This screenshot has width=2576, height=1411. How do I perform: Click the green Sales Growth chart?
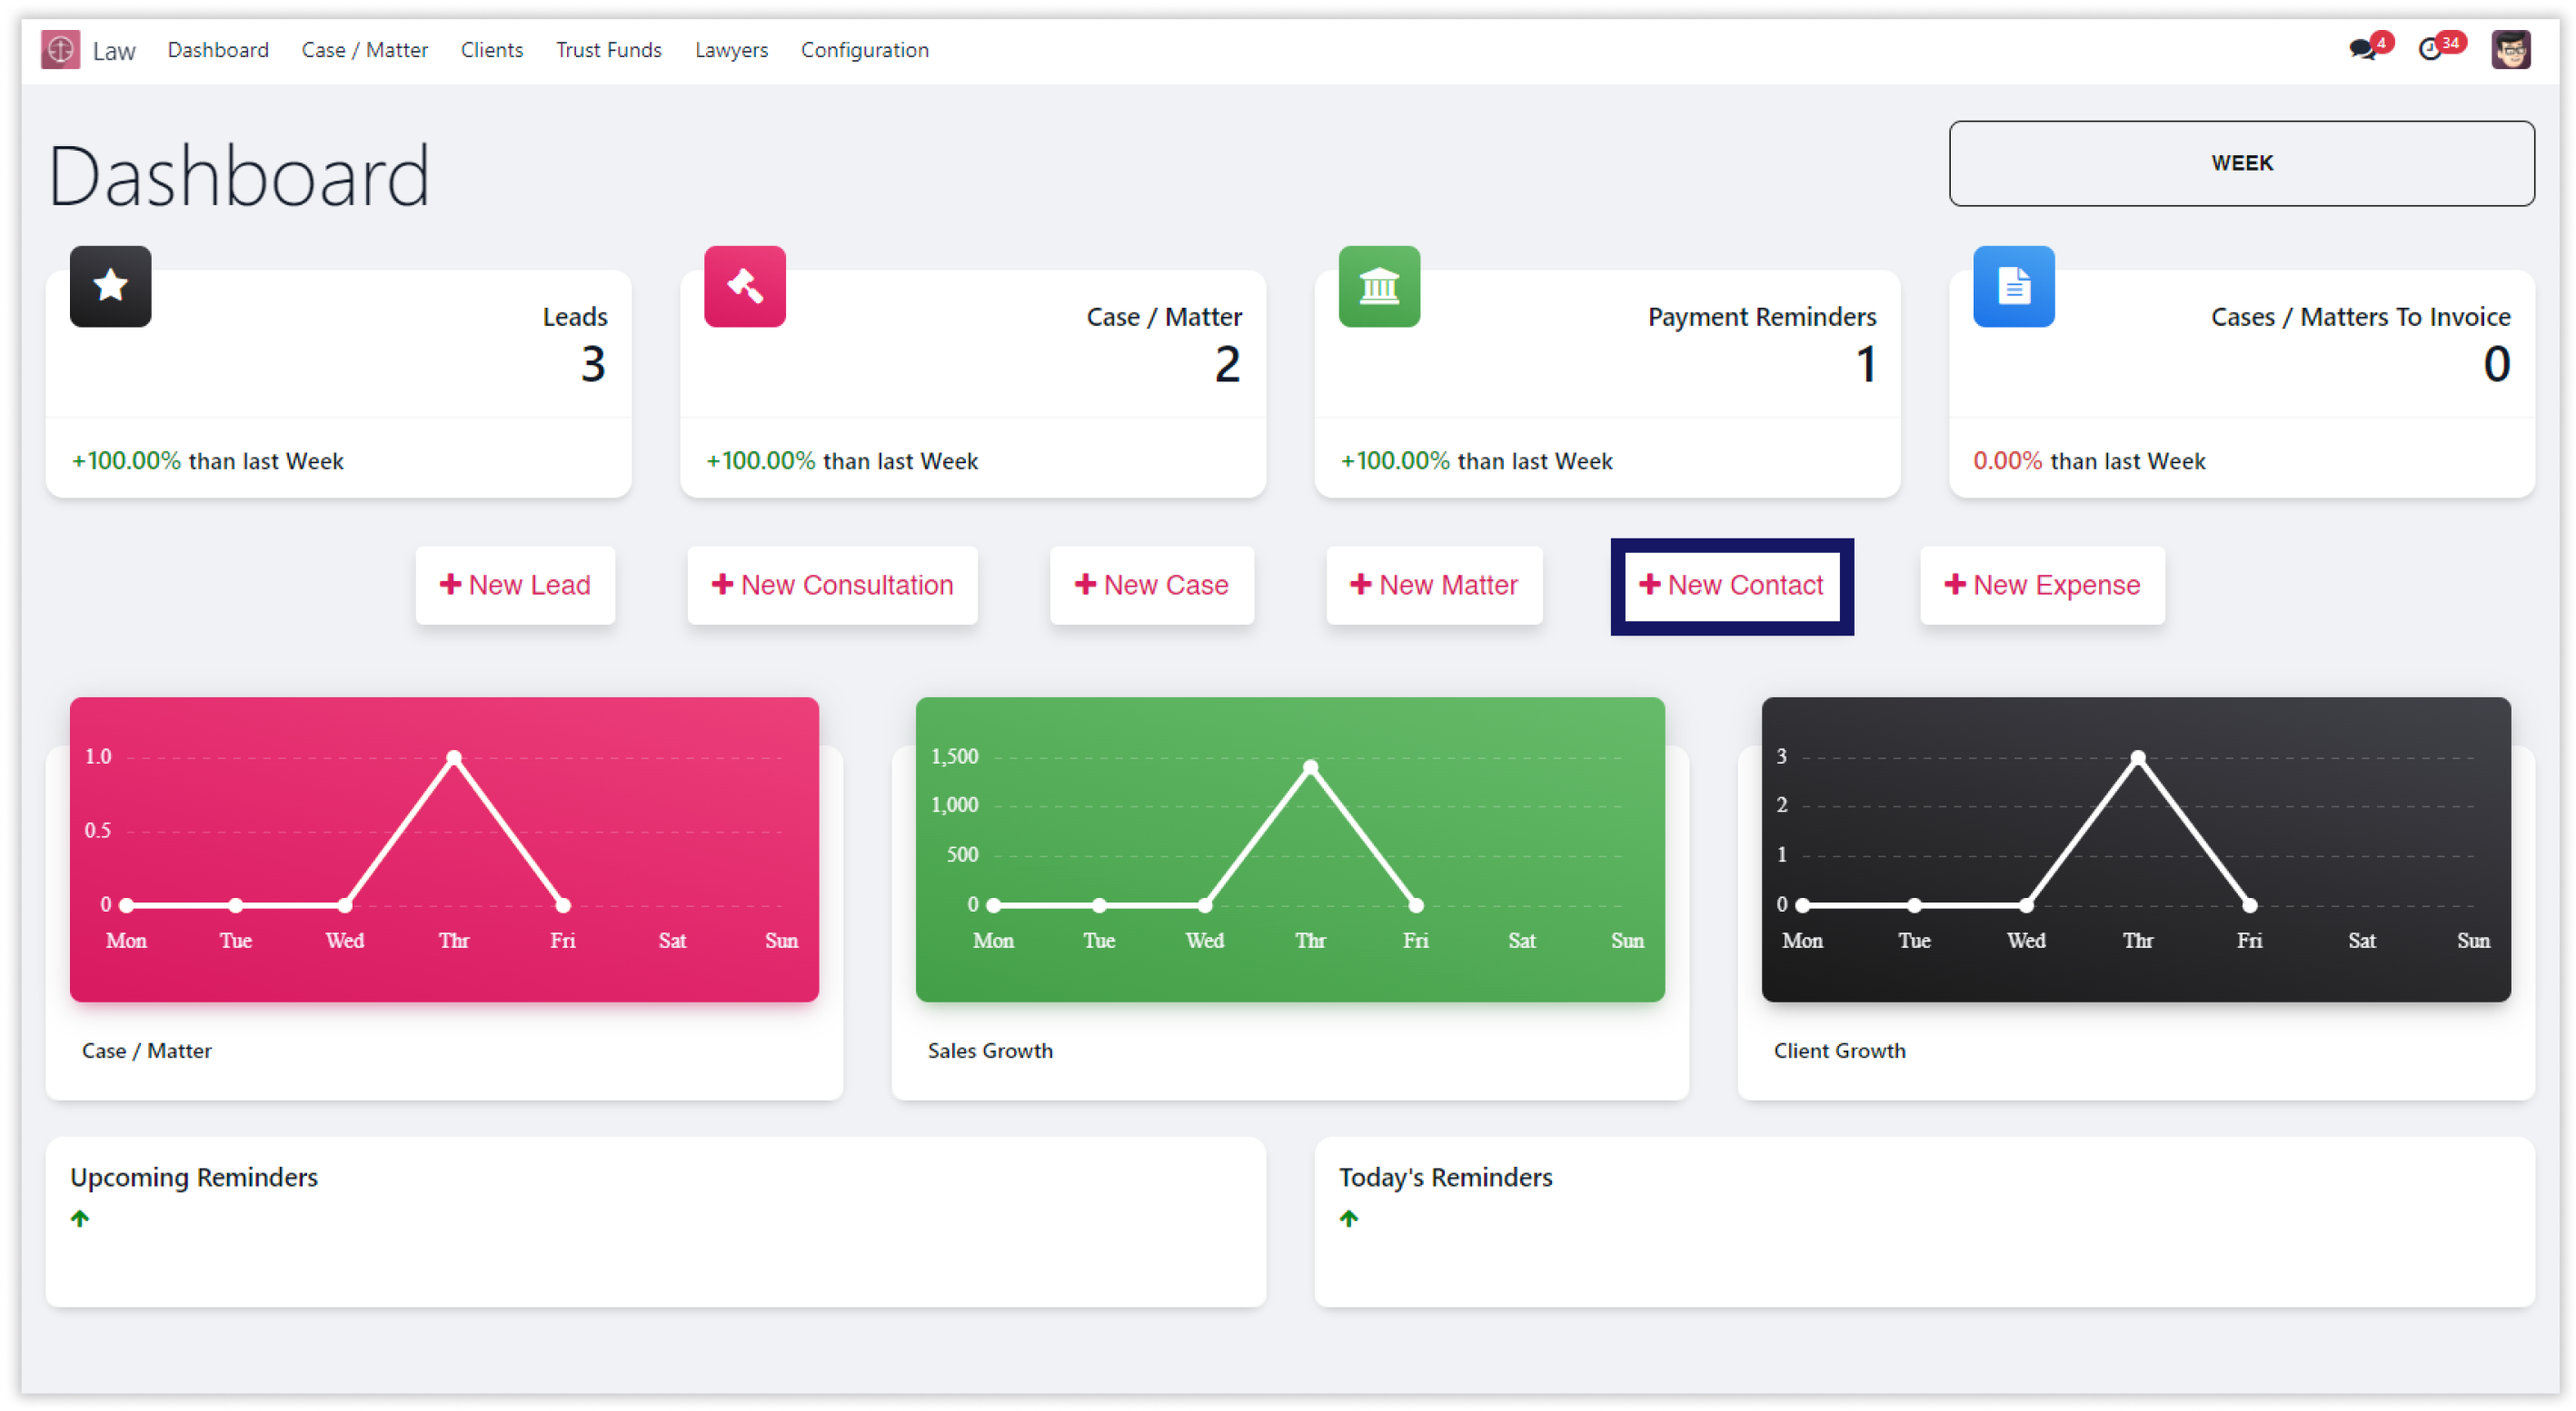[1290, 849]
